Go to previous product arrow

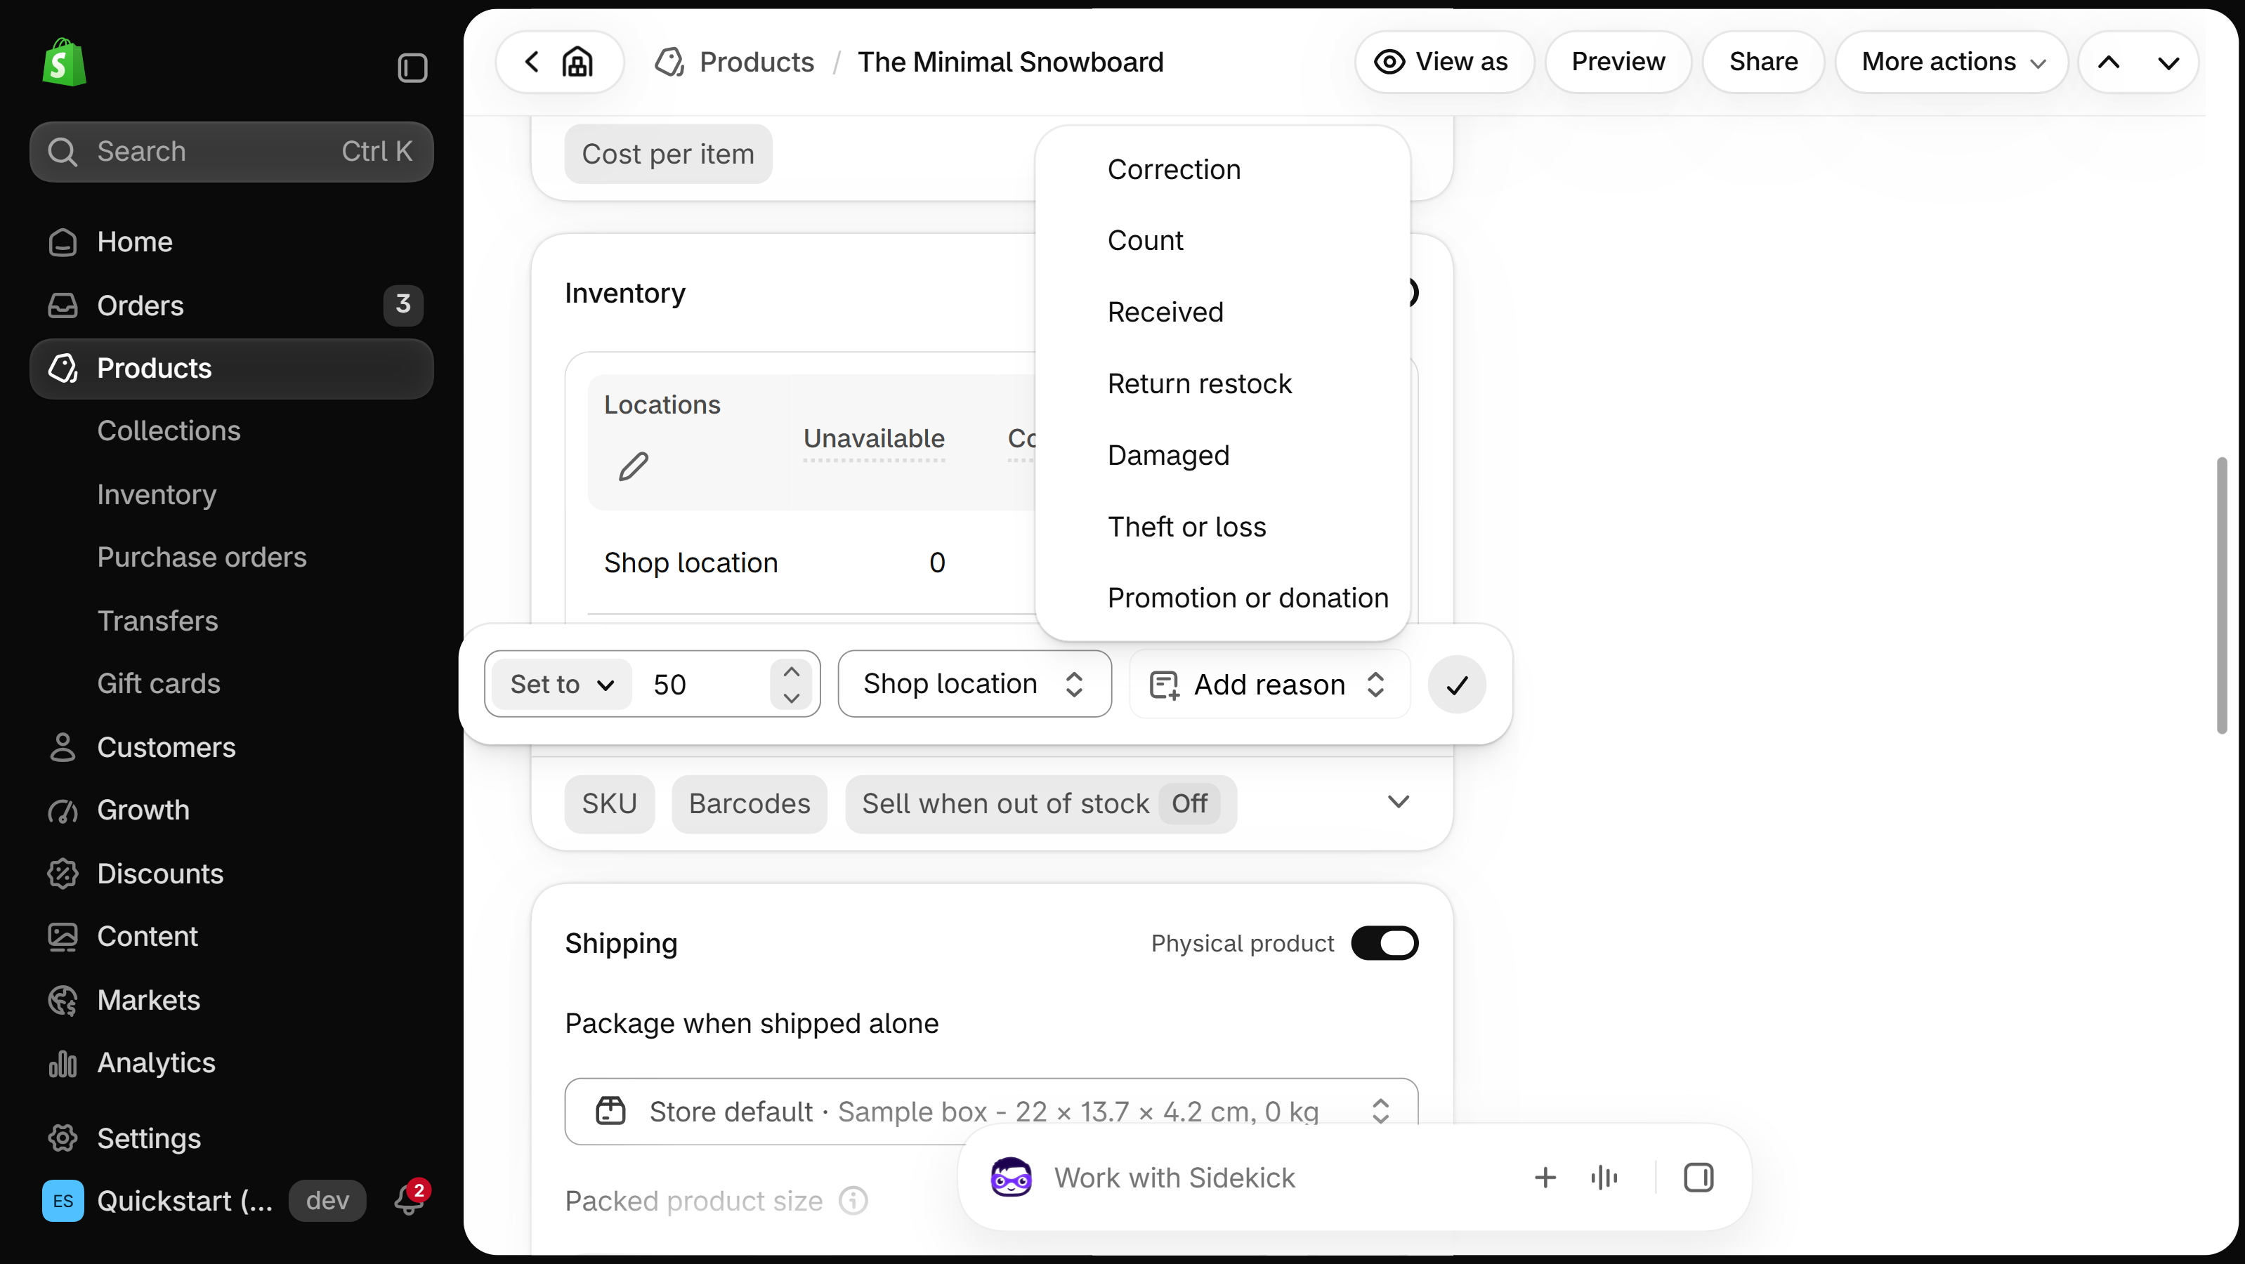coord(2108,62)
